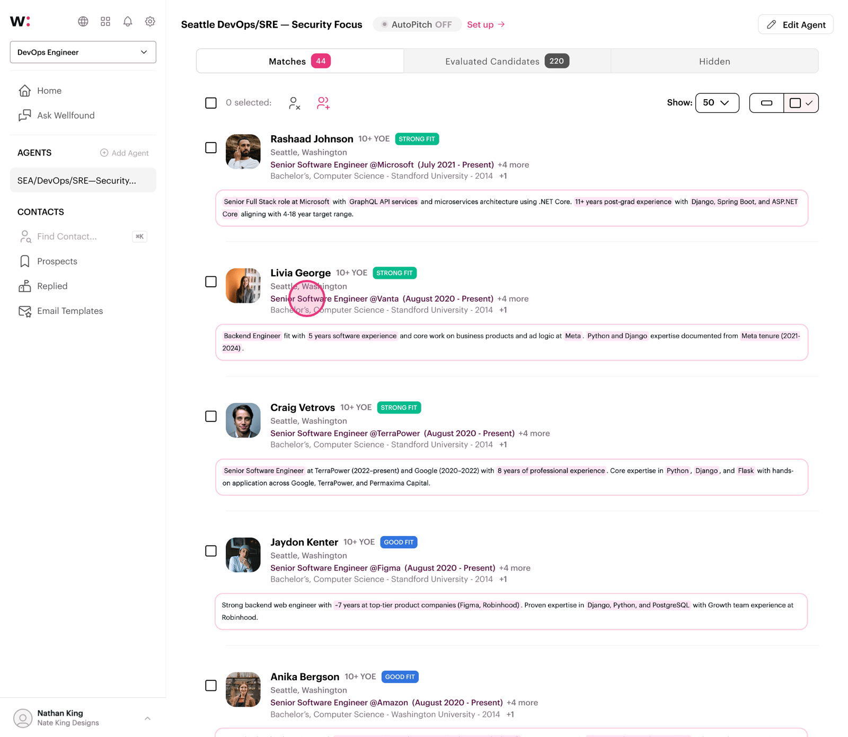The width and height of the screenshot is (848, 737).
Task: Click the Home house icon
Action: 25,91
